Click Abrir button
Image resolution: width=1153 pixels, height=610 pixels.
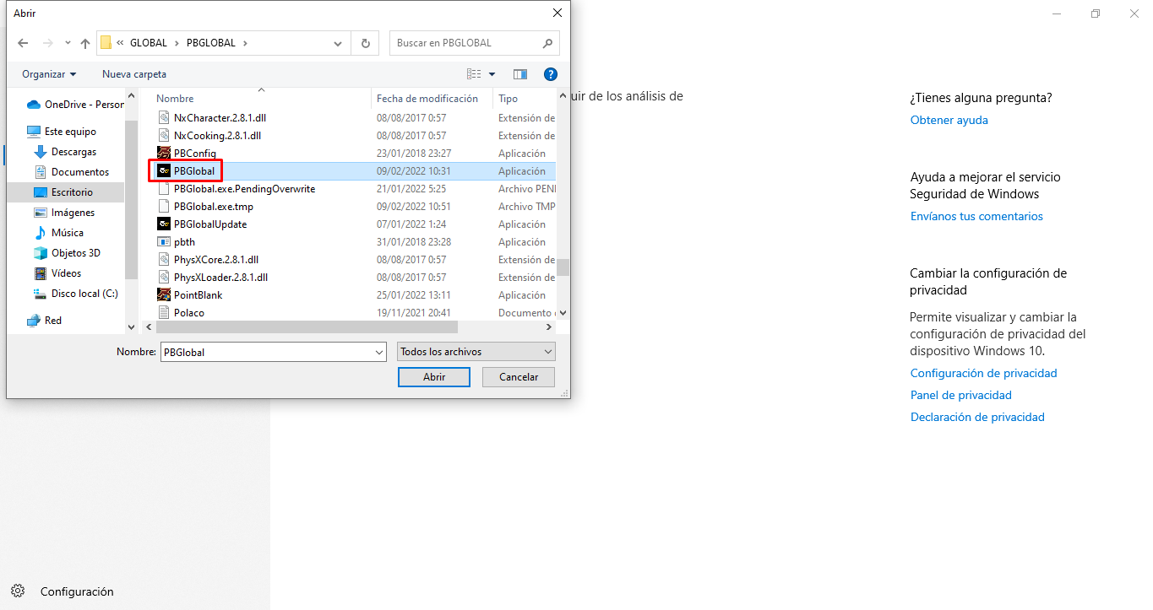pyautogui.click(x=434, y=377)
